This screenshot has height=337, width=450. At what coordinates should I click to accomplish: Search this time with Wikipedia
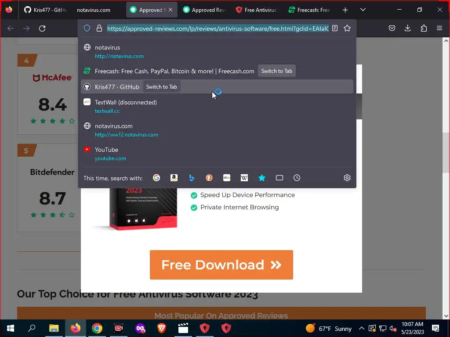(x=244, y=178)
